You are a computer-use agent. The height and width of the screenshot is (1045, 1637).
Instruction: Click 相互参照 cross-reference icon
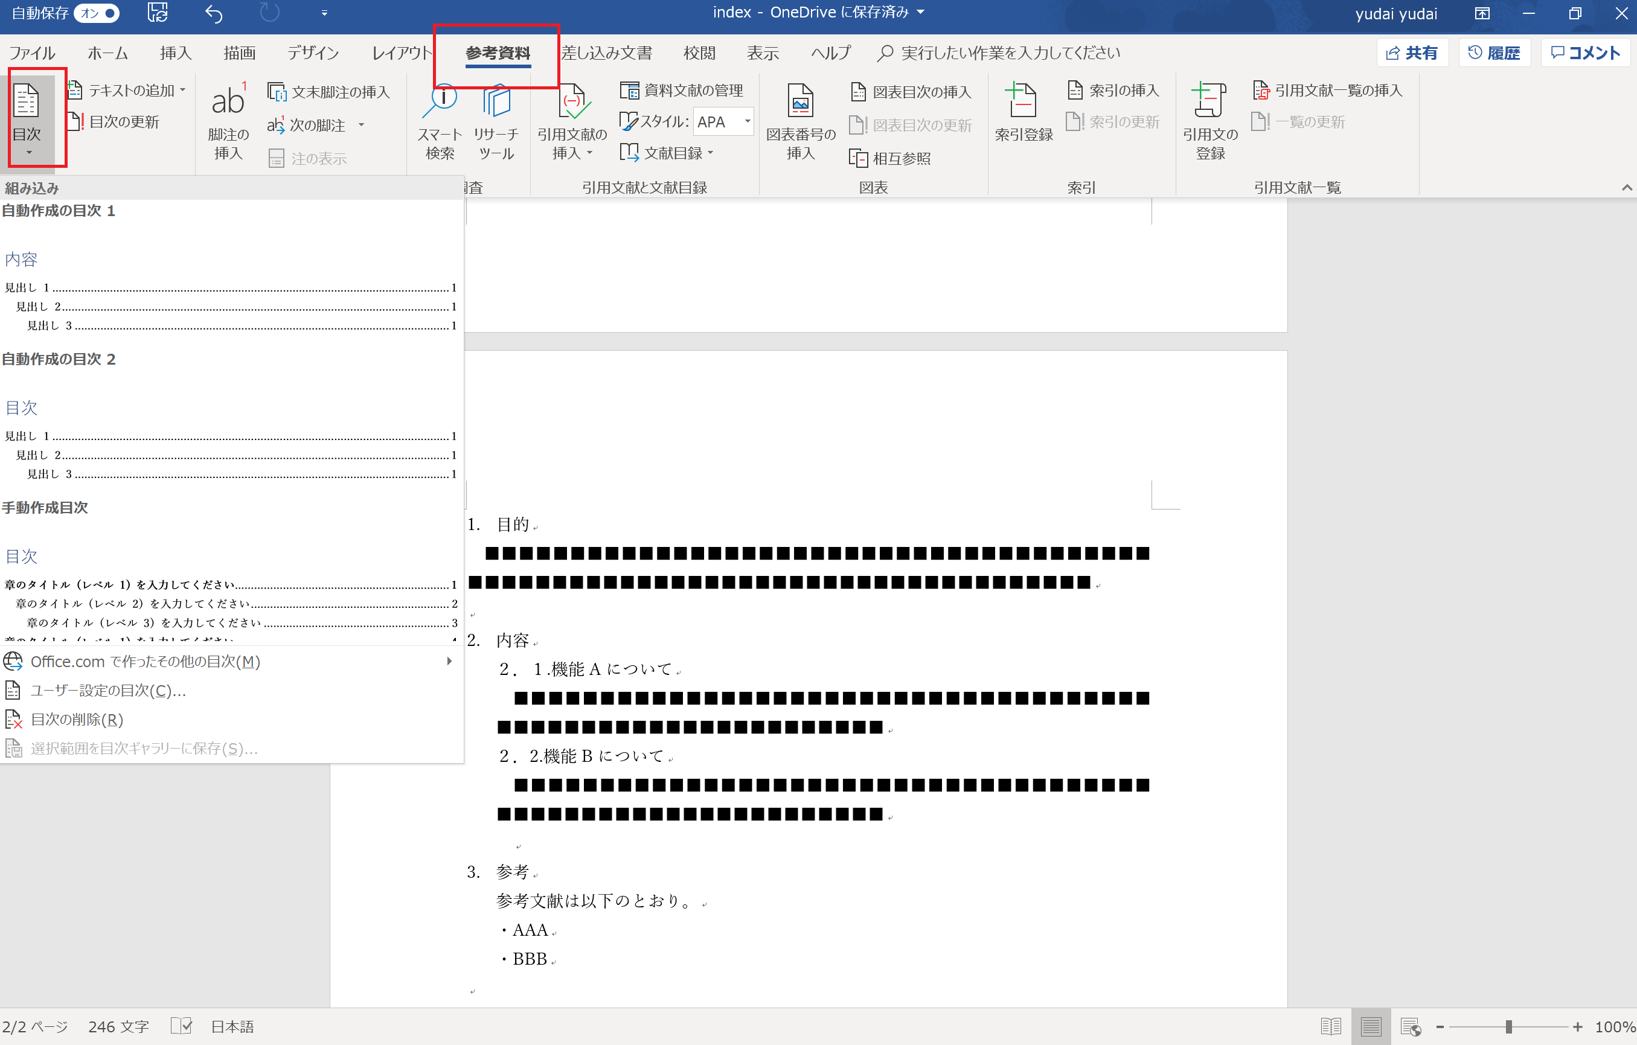click(x=858, y=158)
